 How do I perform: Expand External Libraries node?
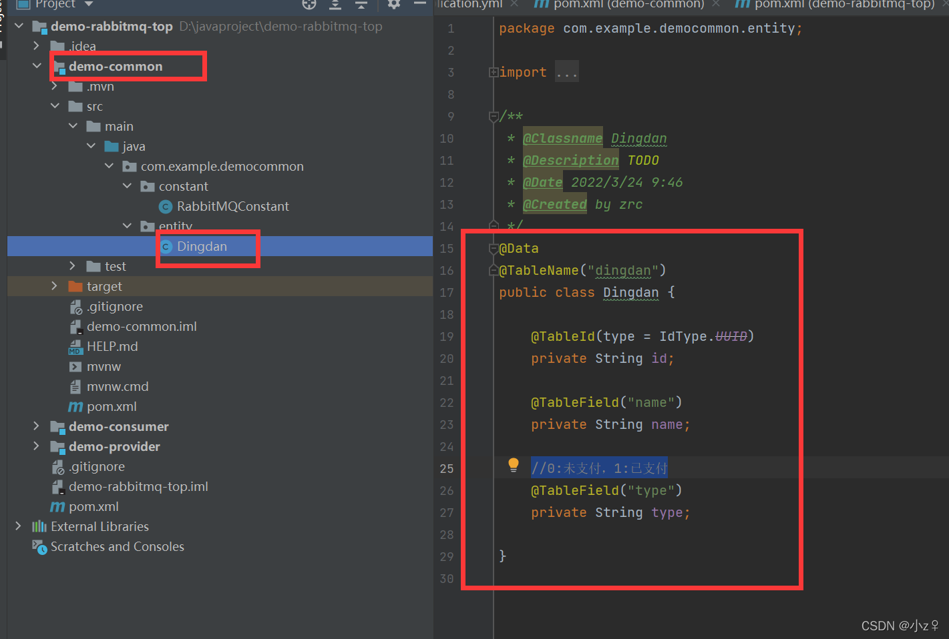[19, 526]
